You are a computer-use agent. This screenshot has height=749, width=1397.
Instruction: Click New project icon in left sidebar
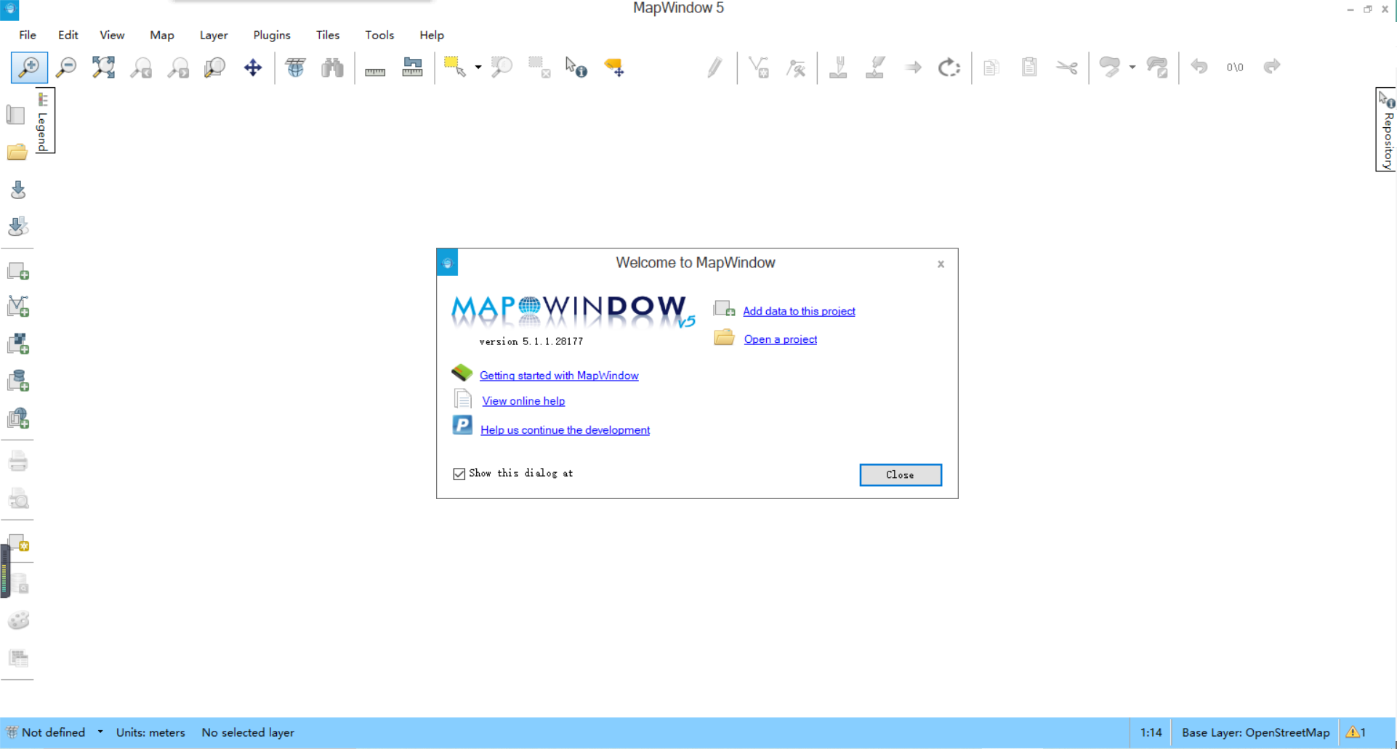point(16,115)
